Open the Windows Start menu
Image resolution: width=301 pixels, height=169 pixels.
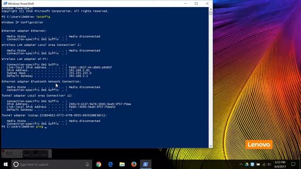tap(6, 164)
